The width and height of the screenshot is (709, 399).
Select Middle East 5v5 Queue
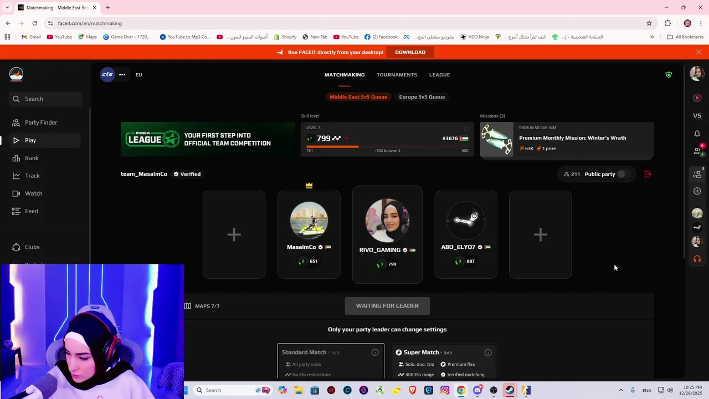pos(358,97)
